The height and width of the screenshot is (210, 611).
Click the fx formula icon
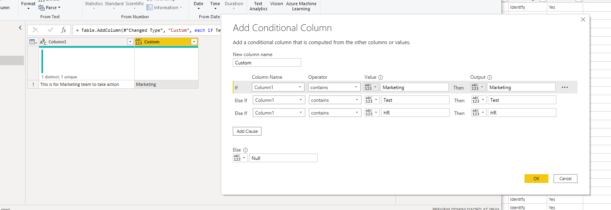[x=63, y=30]
